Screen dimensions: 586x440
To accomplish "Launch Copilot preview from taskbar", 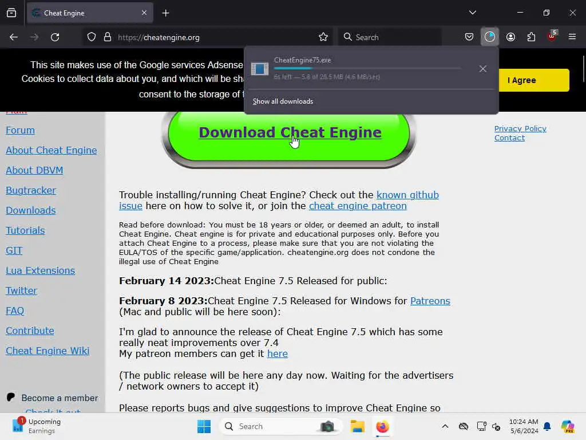I will click(x=568, y=426).
